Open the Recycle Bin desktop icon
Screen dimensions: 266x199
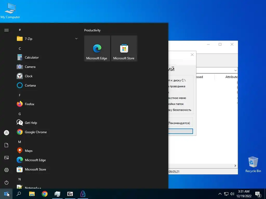253,165
